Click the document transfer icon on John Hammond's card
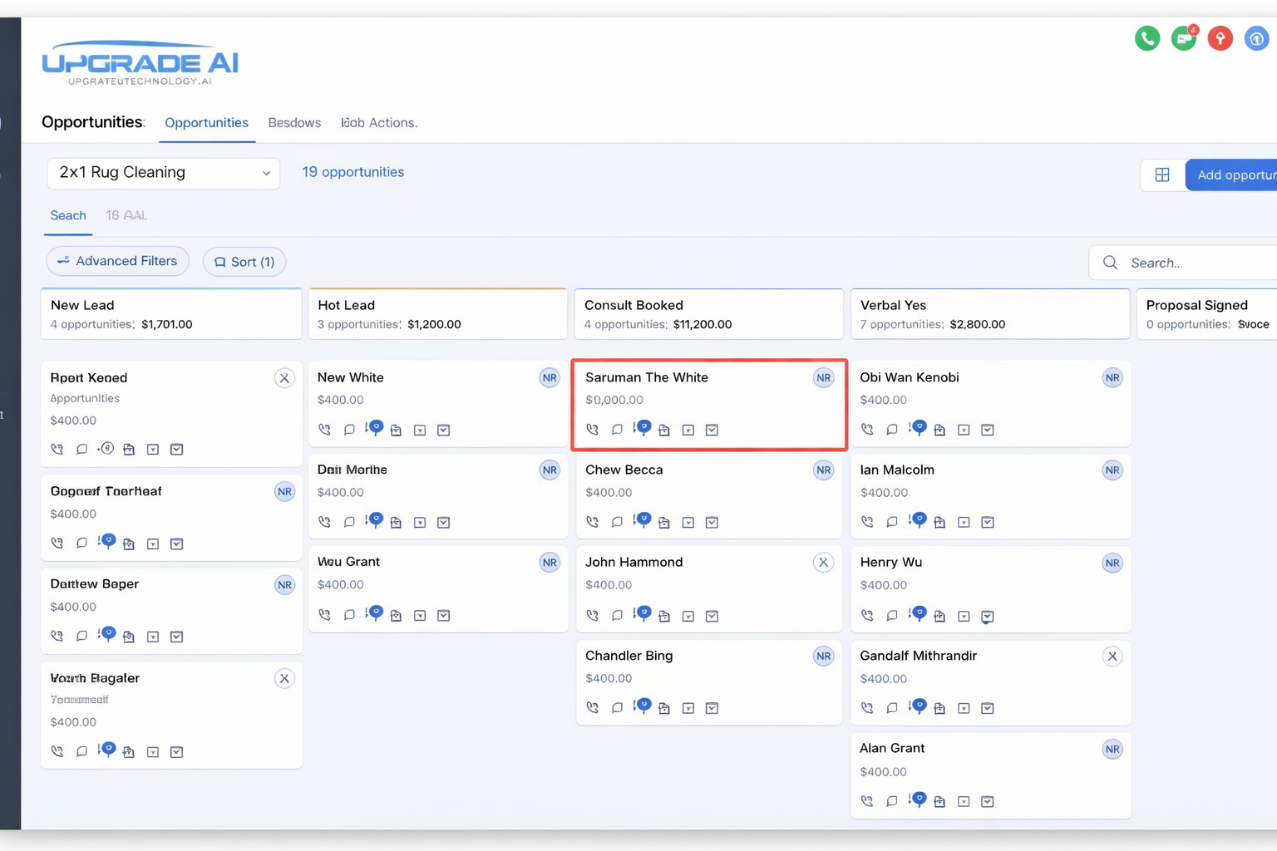Image resolution: width=1277 pixels, height=851 pixels. click(x=664, y=616)
